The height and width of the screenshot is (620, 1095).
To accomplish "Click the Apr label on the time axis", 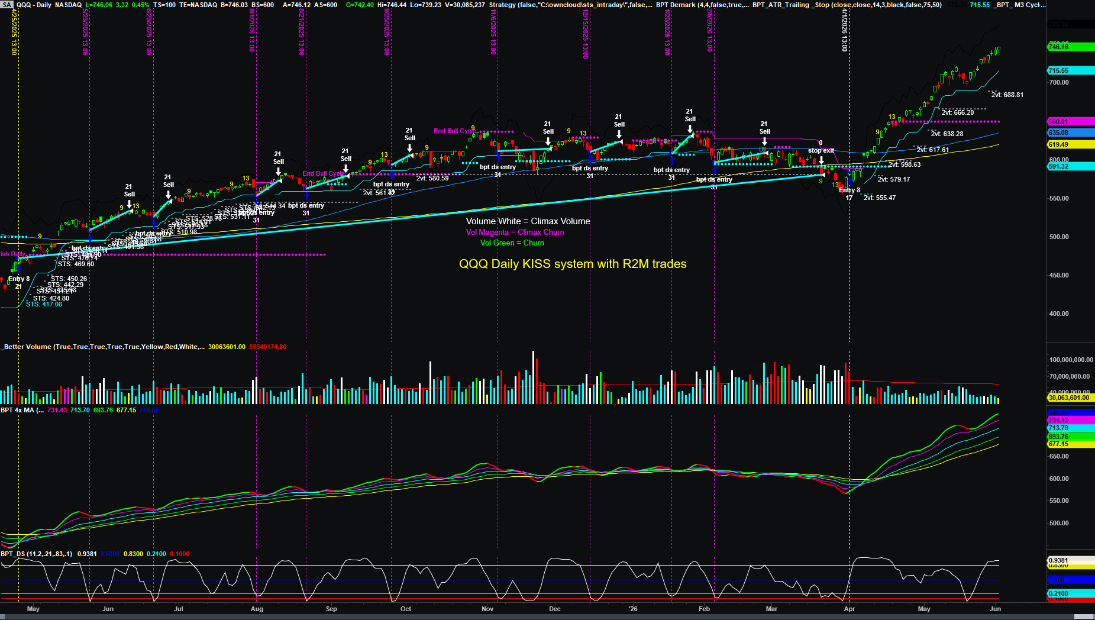I will click(x=849, y=609).
